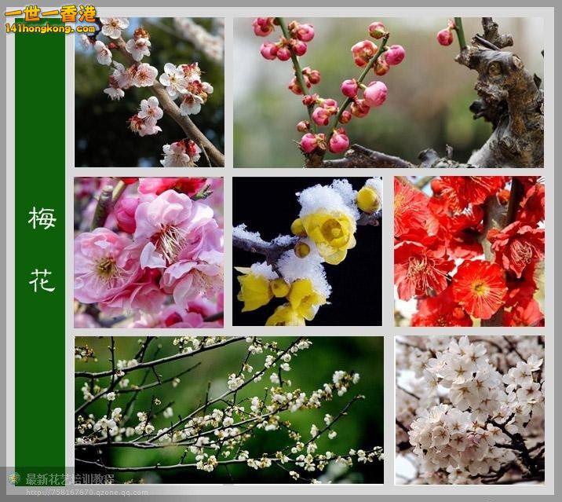Open the white plum blossom branch photo
Image resolution: width=562 pixels, height=502 pixels.
(149, 92)
